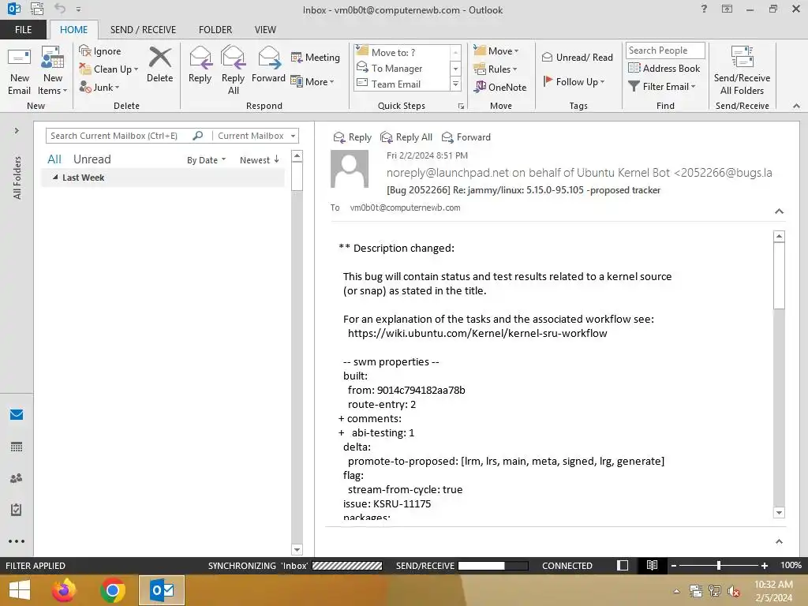Zoom in with the plus button

(x=764, y=565)
